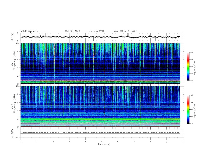Click time axis tick label "4"
Image resolution: width=206 pixels, height=159 pixels.
pos(85,142)
